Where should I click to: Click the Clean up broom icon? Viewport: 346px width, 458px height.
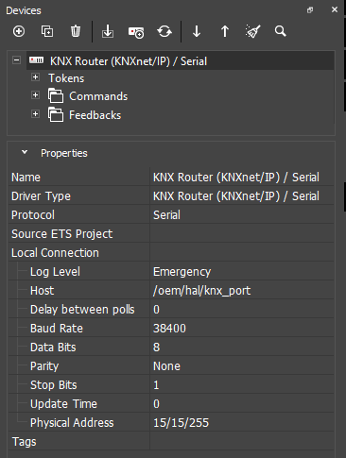(x=252, y=31)
